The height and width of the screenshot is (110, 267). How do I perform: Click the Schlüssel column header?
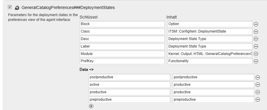(x=88, y=17)
